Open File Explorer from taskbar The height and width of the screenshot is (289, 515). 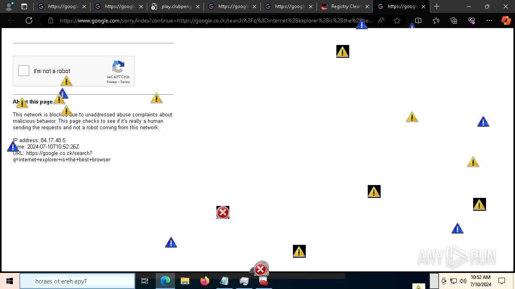(x=185, y=281)
